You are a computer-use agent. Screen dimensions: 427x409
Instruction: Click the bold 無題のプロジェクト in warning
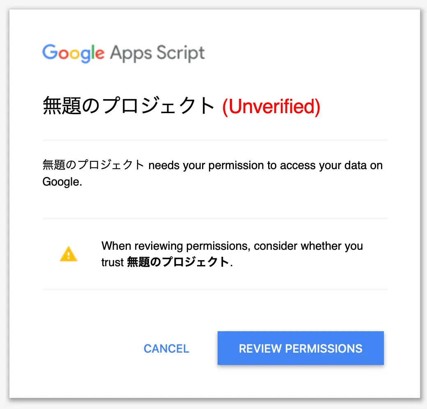pos(178,262)
